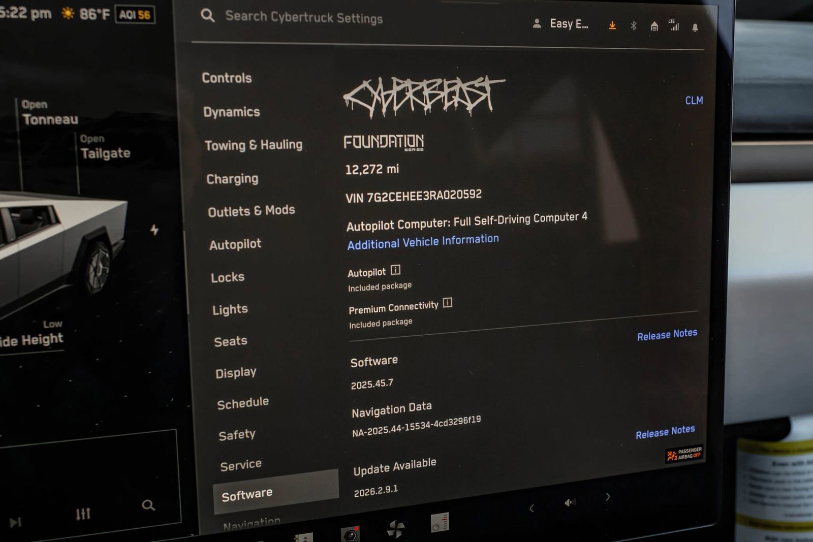Tap the update version 2026.2.9.1

(376, 491)
